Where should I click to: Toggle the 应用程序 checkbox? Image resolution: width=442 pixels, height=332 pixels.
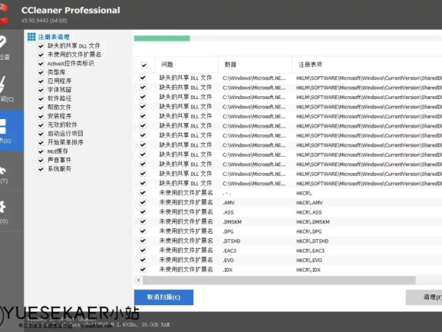click(x=41, y=81)
